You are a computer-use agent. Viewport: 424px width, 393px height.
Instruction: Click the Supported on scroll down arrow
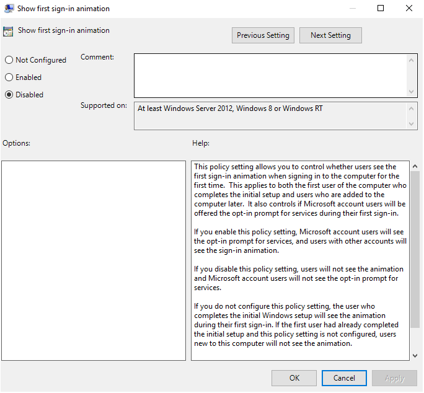pos(413,123)
